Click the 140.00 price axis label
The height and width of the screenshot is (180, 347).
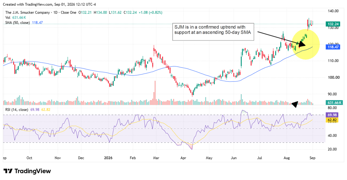coord(334,11)
